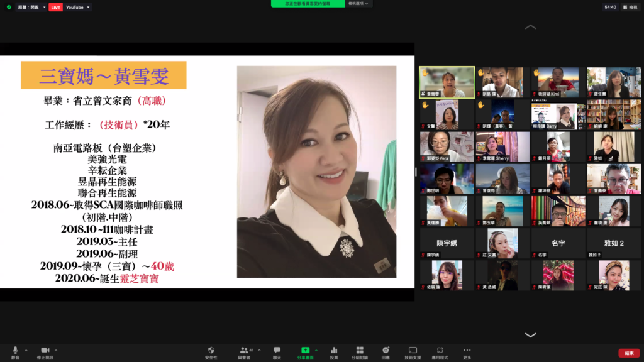Open the YouTube live stream dropdown
Screen dimensions: 644x362
click(x=78, y=7)
